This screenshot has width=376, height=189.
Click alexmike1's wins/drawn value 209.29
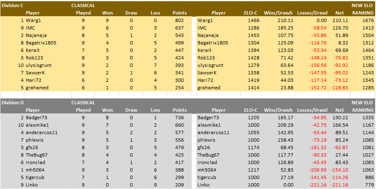284,125
